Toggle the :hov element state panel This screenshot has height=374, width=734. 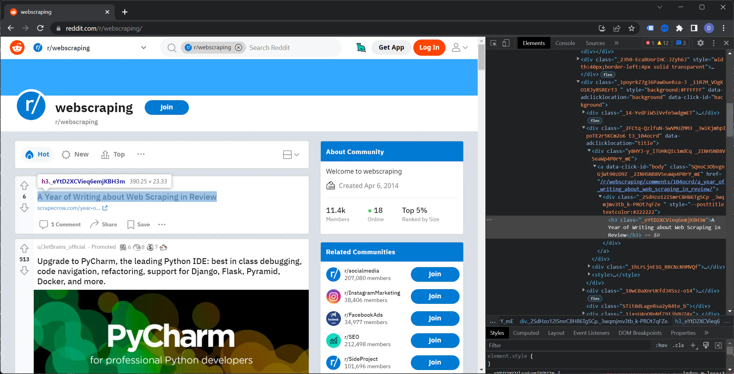tap(661, 345)
